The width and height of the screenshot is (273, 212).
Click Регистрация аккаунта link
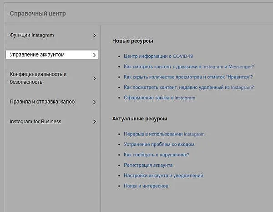tap(148, 165)
